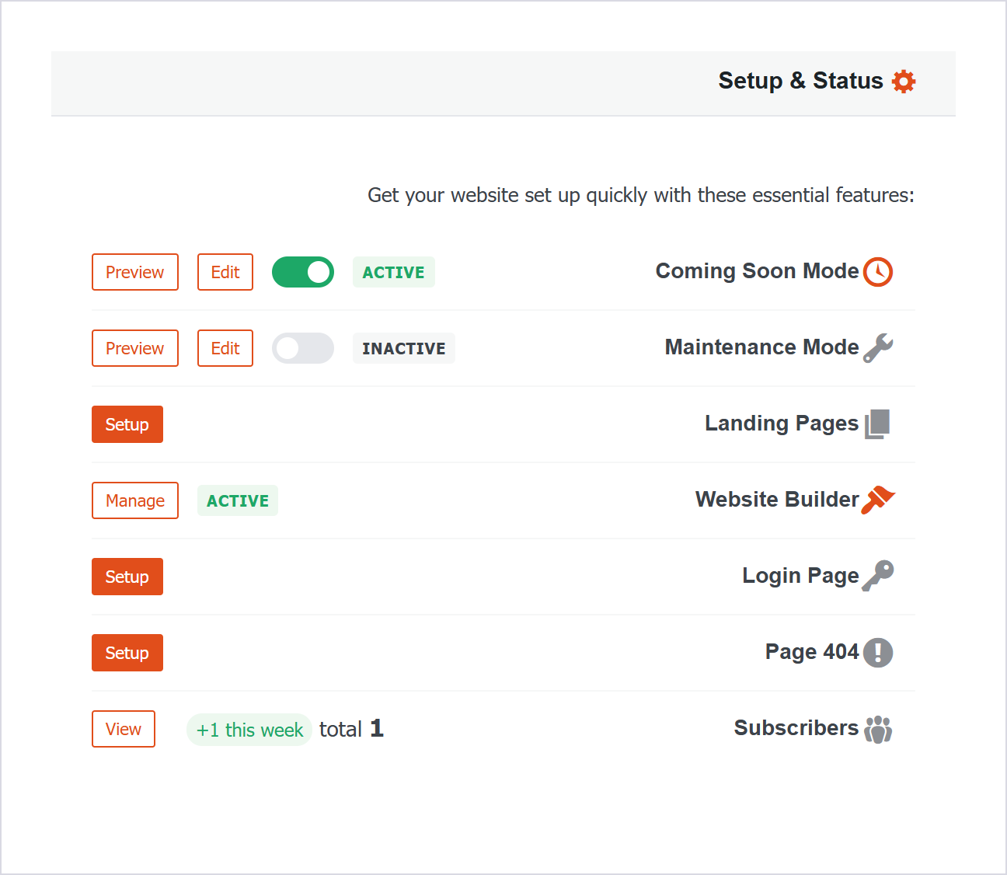Preview the Coming Soon Mode page
This screenshot has height=875, width=1007.
[x=135, y=272]
